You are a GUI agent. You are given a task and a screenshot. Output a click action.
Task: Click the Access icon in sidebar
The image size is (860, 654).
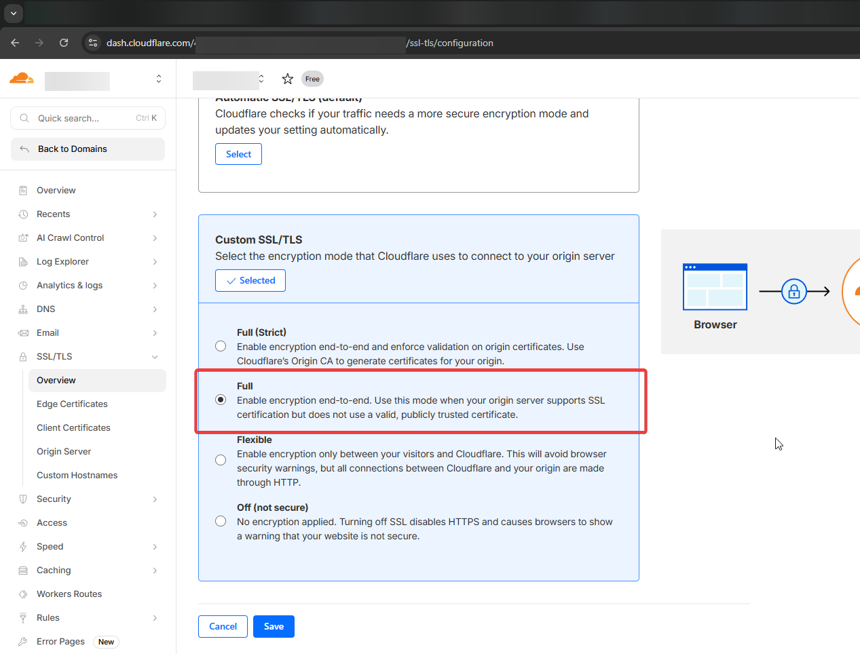[x=23, y=523]
